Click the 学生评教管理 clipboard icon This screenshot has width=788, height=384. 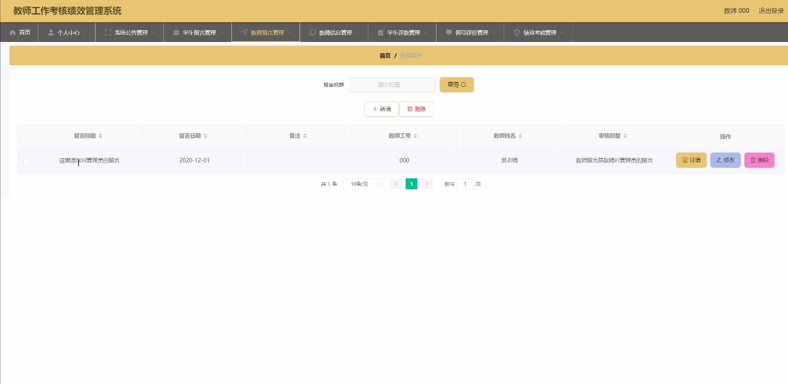(x=381, y=33)
